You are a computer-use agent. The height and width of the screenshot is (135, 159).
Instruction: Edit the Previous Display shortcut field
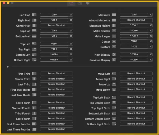[134, 60]
